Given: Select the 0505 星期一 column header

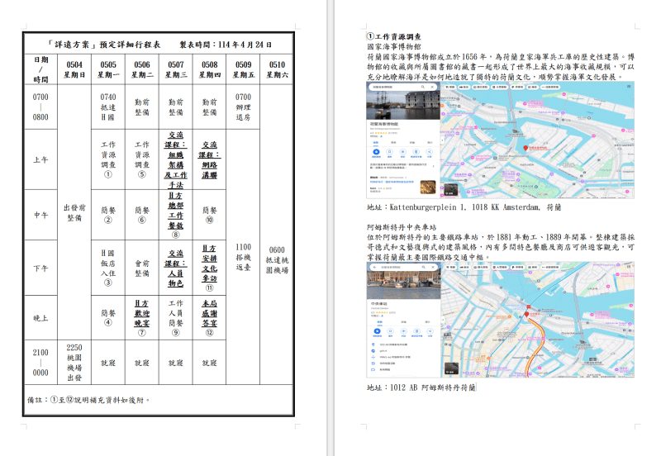Looking at the screenshot, I should [108, 69].
